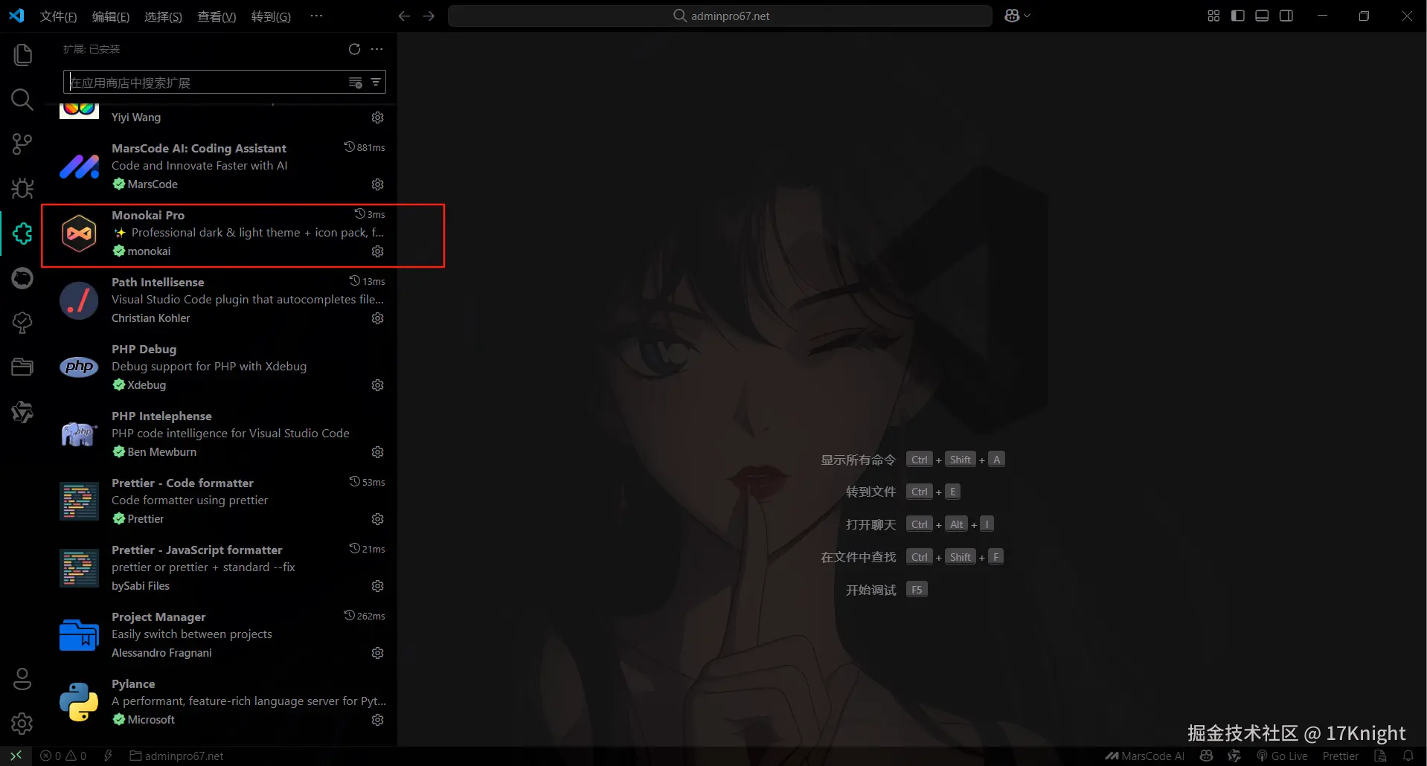Select Prettier - Code formatter entry

pyautogui.click(x=219, y=501)
